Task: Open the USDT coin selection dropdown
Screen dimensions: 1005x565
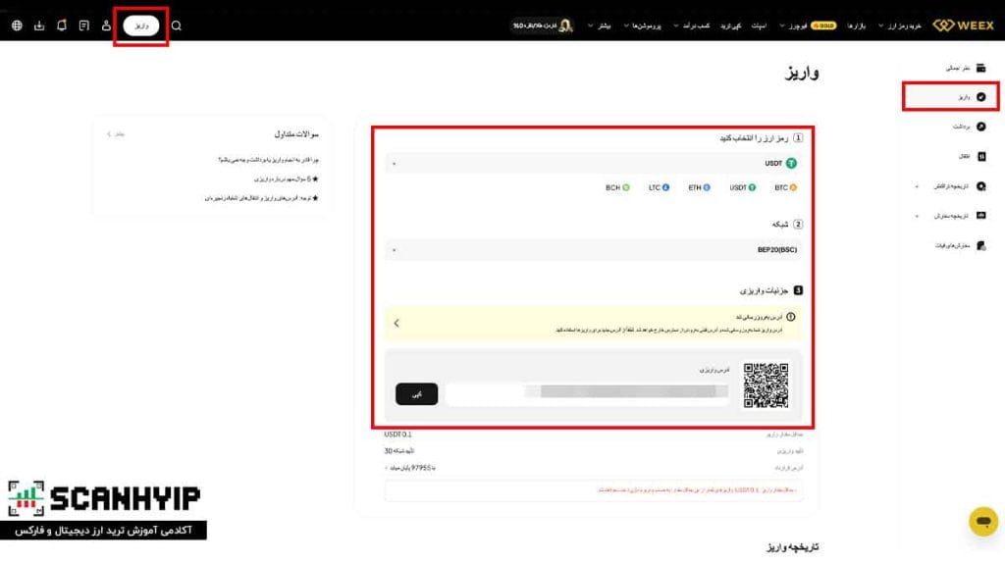Action: click(593, 164)
